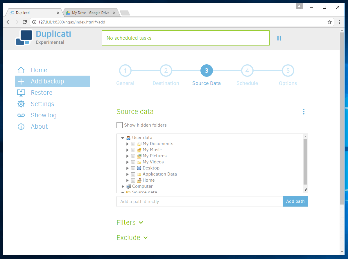Screen dimensions: 348x259
Task: Click the Duplicati logo icon
Action: (23, 38)
